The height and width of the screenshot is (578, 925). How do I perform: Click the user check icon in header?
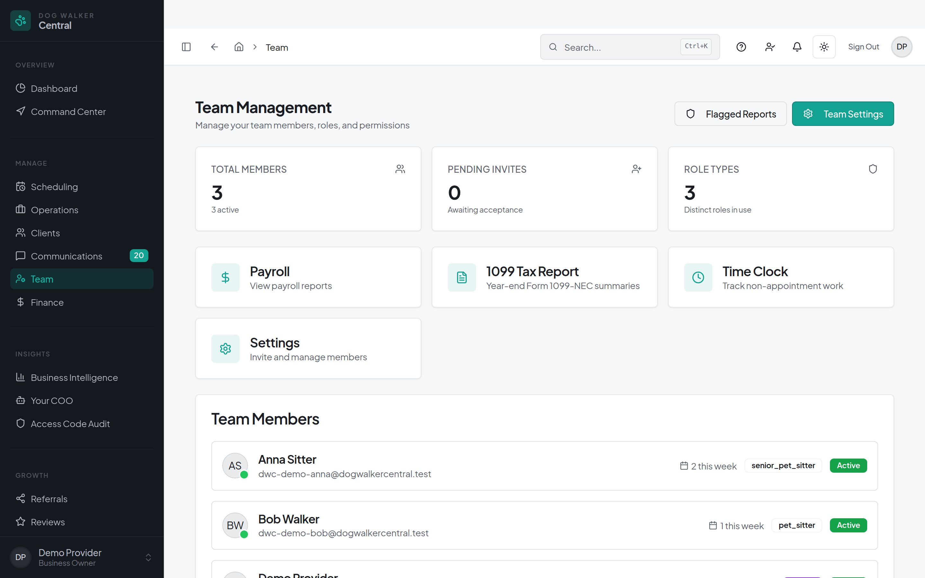point(770,47)
